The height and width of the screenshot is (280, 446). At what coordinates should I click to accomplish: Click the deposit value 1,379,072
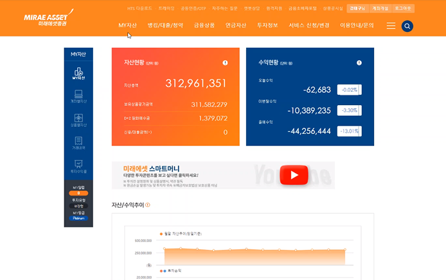213,119
